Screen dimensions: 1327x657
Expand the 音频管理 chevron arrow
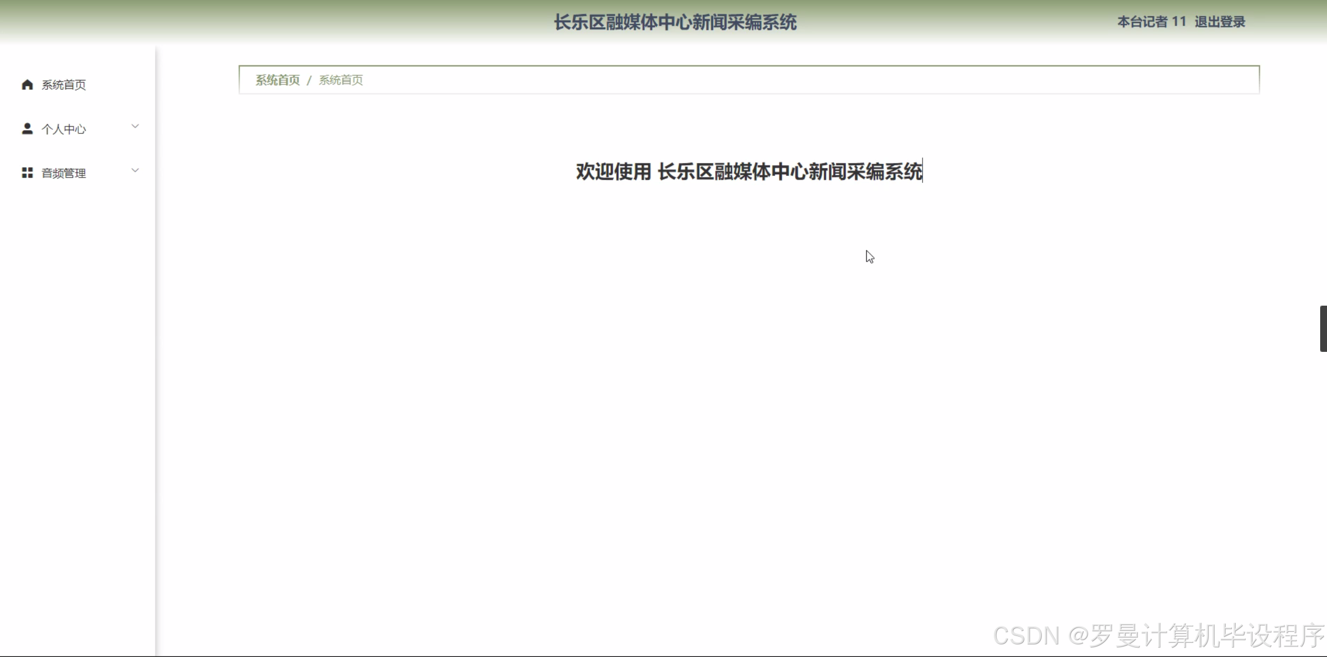(135, 171)
